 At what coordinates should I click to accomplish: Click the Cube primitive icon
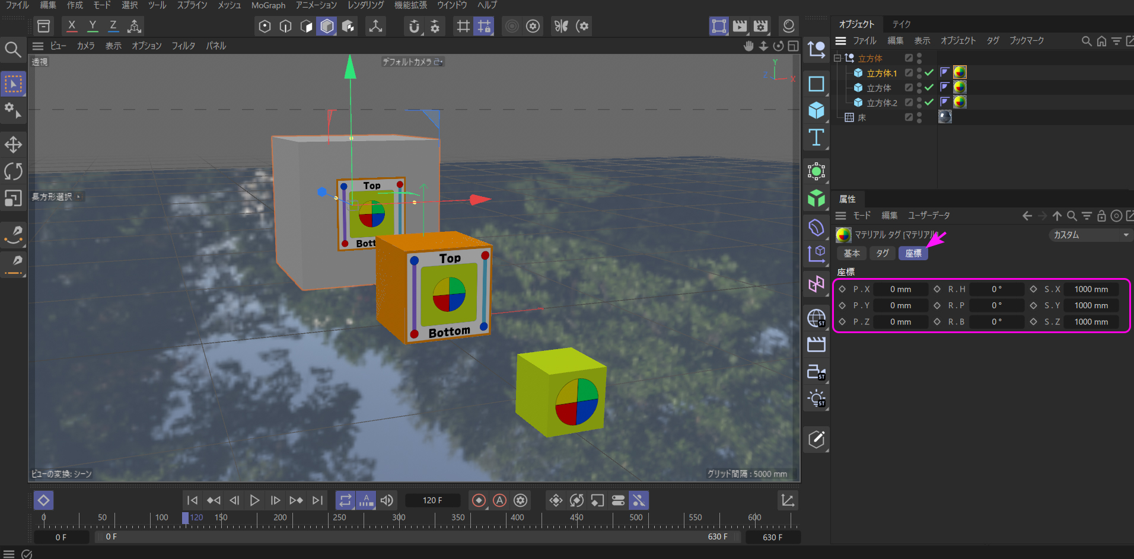pyautogui.click(x=816, y=110)
